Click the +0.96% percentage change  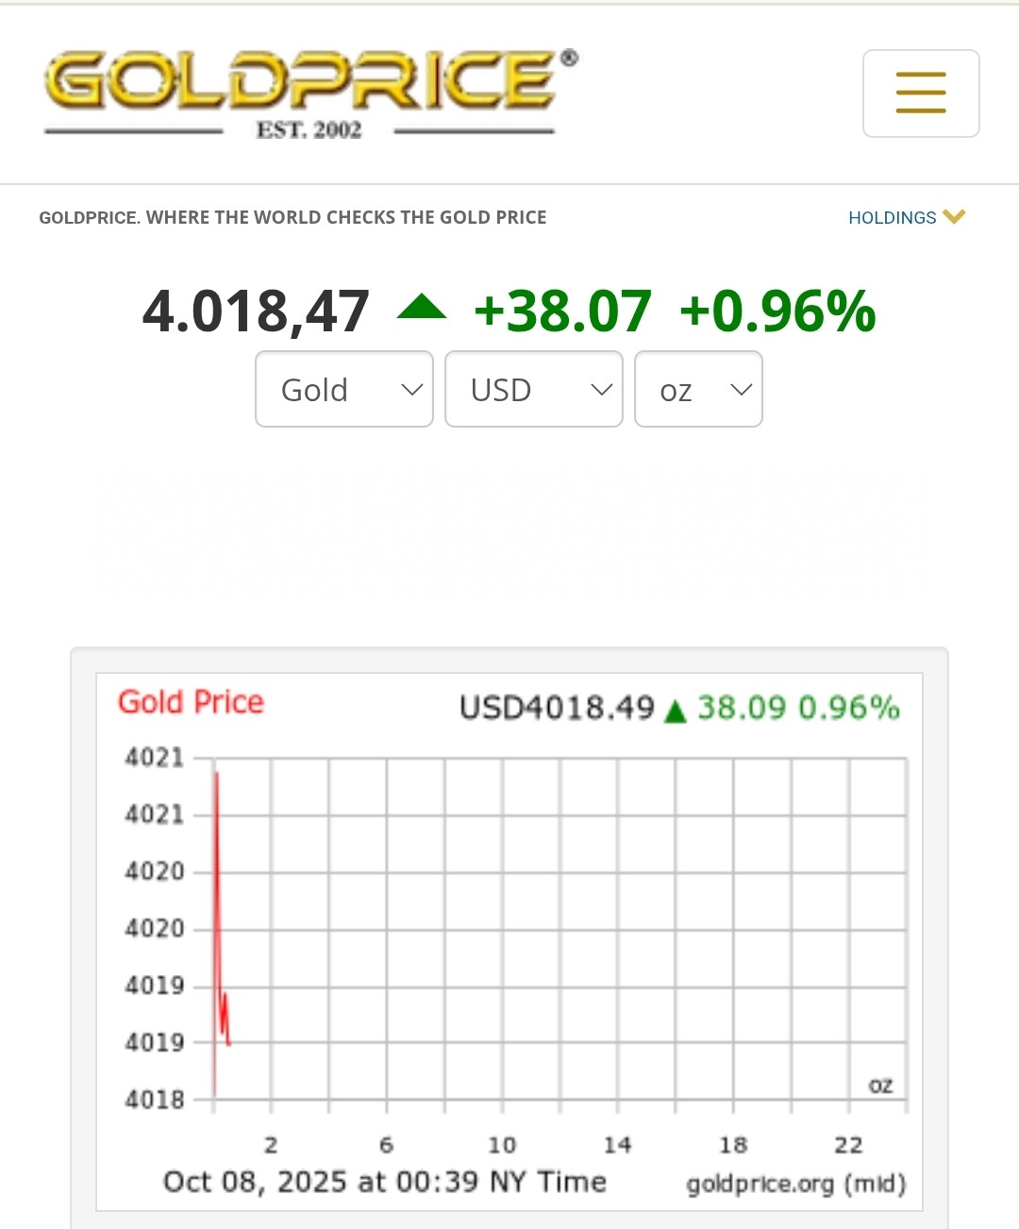tap(777, 311)
